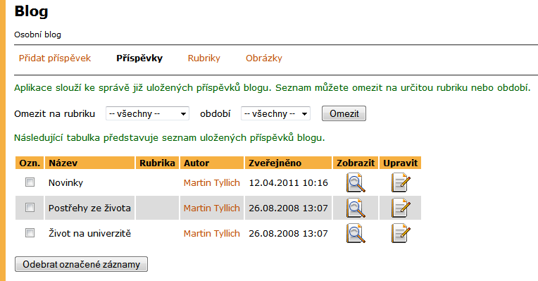Image resolution: width=538 pixels, height=281 pixels.
Task: Tick the checkbox for Novinky
Action: (30, 182)
